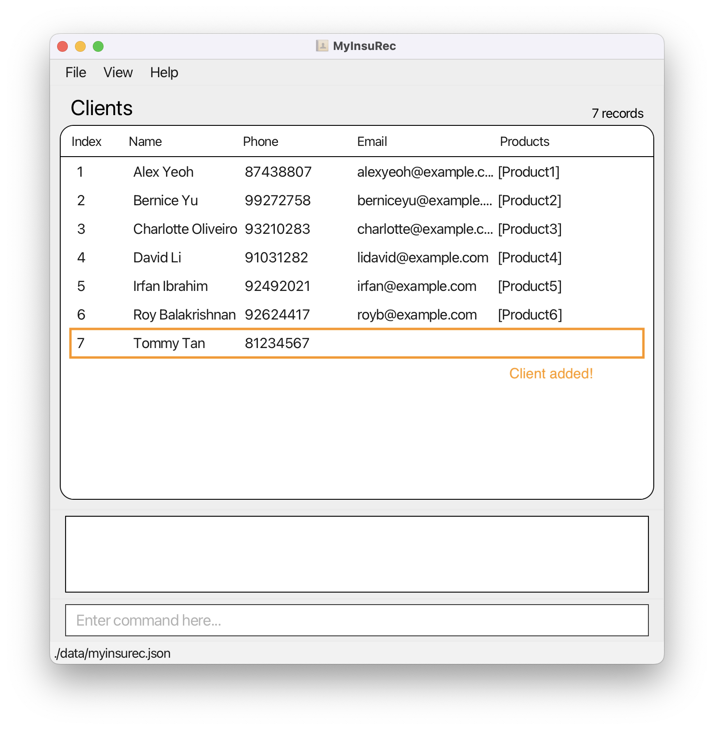
Task: Select the Bernice Yu client name
Action: coord(166,200)
